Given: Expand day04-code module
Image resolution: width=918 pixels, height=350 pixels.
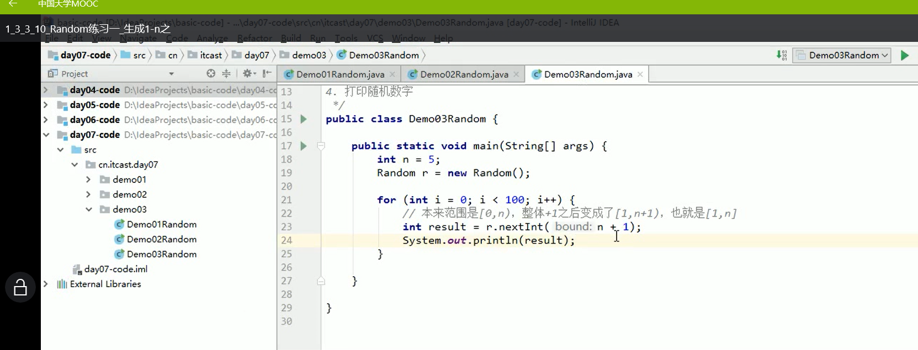Looking at the screenshot, I should click(46, 90).
